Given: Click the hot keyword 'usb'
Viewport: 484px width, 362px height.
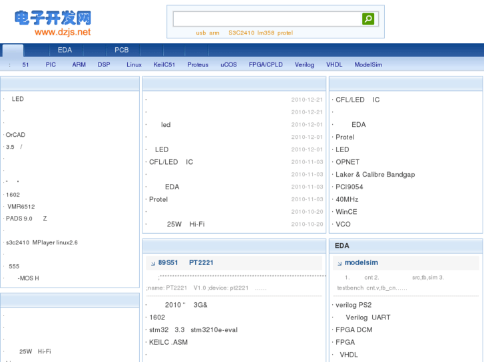Looking at the screenshot, I should coord(201,33).
